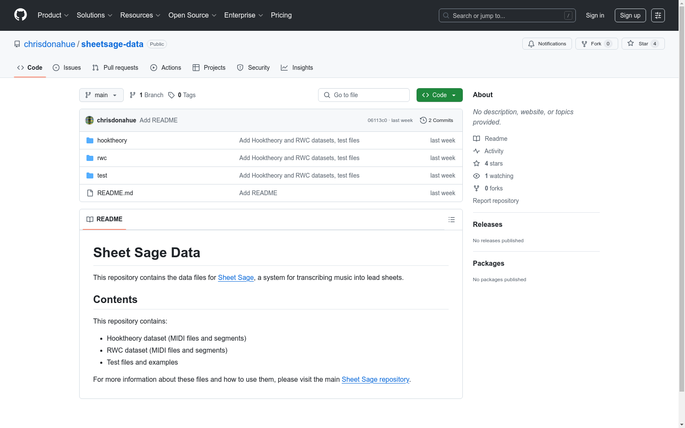Click the branch icon beside 1 Branch
Viewport: 685px width, 428px height.
[x=133, y=95]
